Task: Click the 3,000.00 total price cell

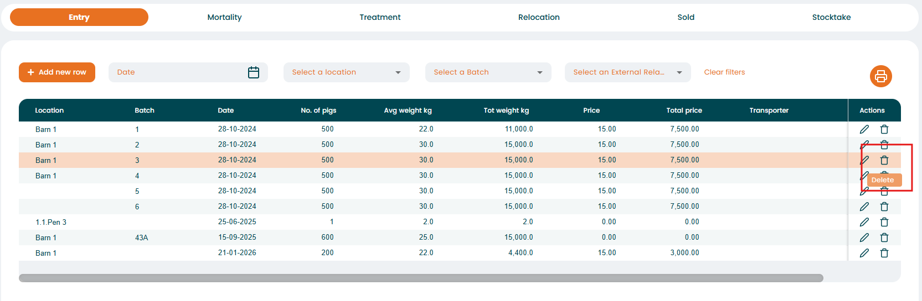Action: (x=684, y=252)
